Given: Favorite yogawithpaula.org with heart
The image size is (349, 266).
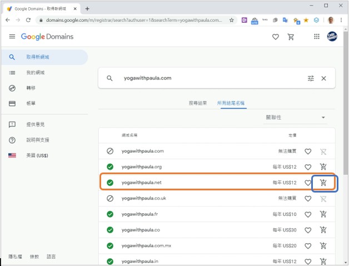Looking at the screenshot, I should click(x=308, y=167).
